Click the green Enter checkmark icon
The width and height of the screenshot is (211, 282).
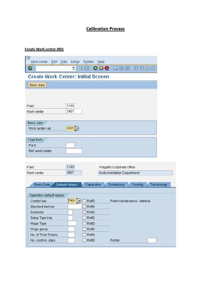pyautogui.click(x=30, y=68)
